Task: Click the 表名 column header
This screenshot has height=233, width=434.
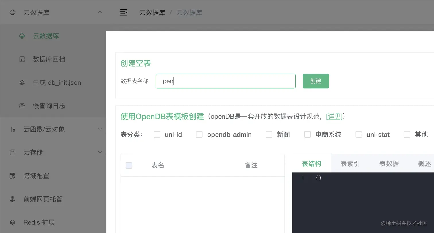Action: point(158,165)
